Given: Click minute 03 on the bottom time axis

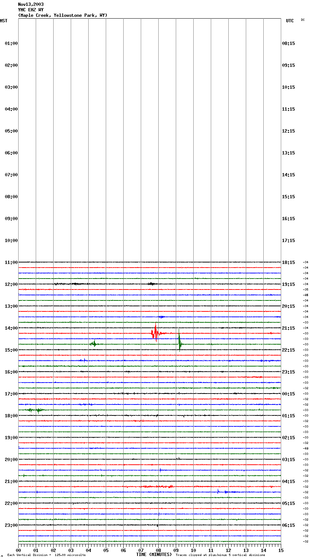Looking at the screenshot, I should click(x=71, y=550).
